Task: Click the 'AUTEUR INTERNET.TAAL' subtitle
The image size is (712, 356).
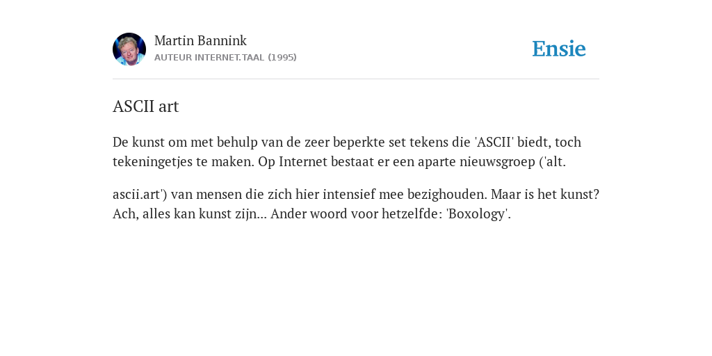Action: [x=209, y=58]
